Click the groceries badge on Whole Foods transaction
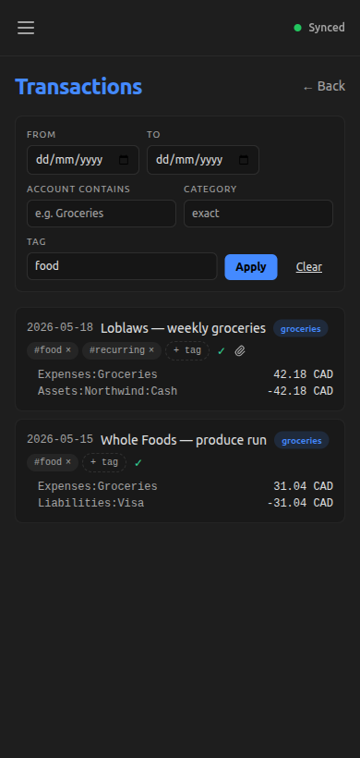The image size is (360, 758). (302, 440)
